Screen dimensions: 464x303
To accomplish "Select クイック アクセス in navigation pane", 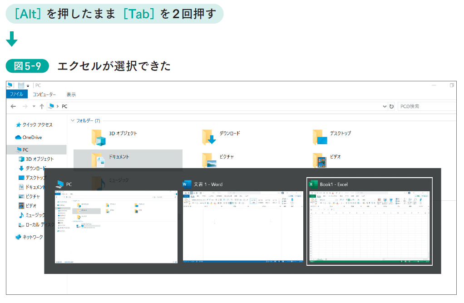I will (x=35, y=124).
